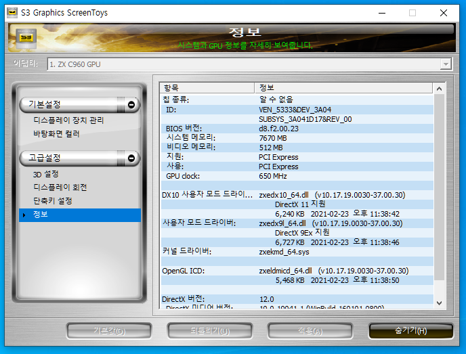Open 3D 설정 page
The width and height of the screenshot is (466, 354).
point(45,174)
